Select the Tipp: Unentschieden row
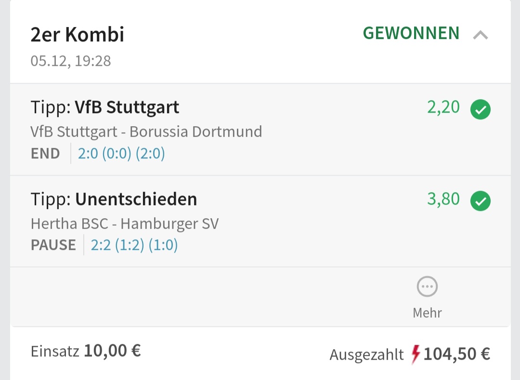The width and height of the screenshot is (520, 380). (114, 199)
